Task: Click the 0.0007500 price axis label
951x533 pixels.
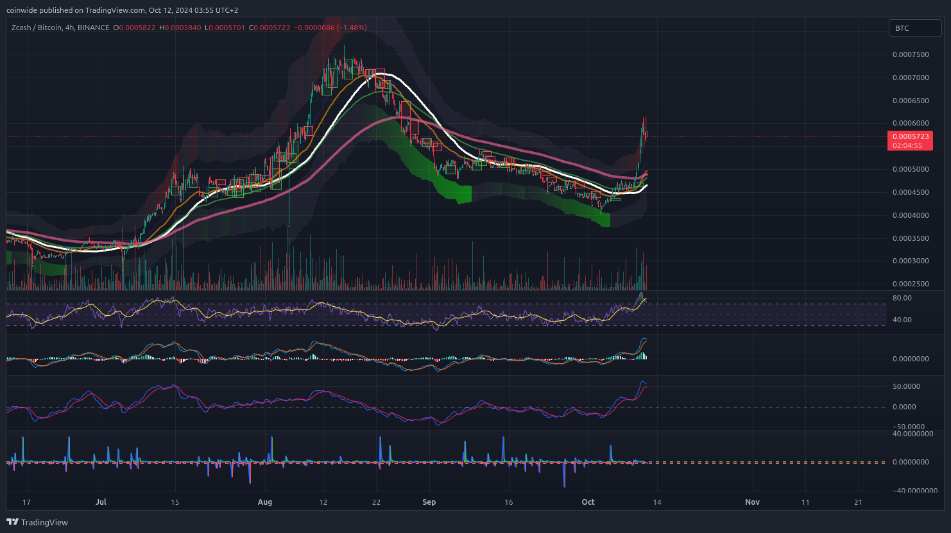Action: point(911,54)
